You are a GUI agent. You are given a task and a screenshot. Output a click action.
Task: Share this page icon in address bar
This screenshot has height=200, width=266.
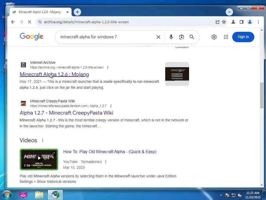tap(217, 22)
